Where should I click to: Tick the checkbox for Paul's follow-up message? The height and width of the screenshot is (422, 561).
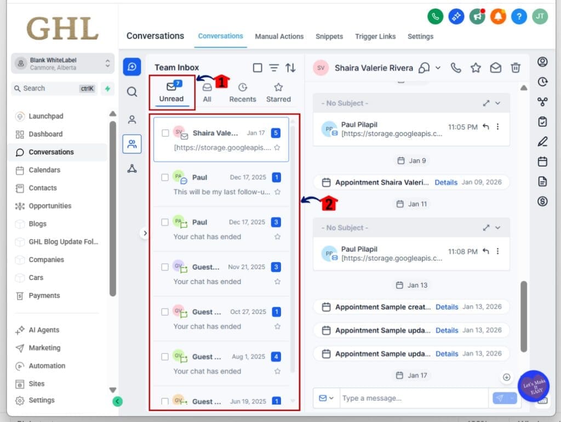pos(165,177)
